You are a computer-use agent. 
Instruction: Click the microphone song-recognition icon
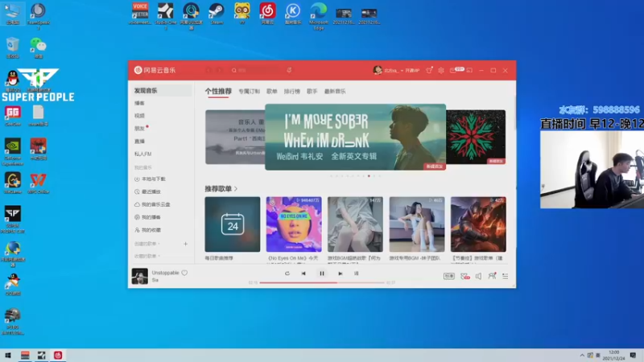pyautogui.click(x=289, y=70)
